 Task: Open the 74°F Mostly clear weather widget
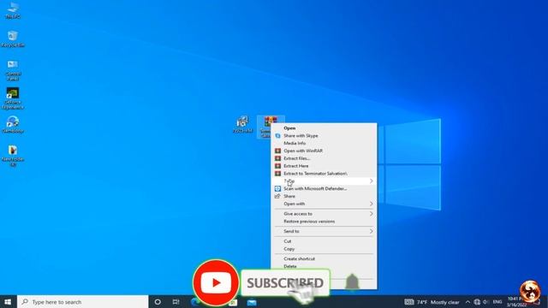(432, 302)
